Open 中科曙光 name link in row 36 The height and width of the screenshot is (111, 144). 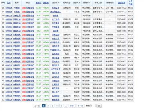click(17, 46)
